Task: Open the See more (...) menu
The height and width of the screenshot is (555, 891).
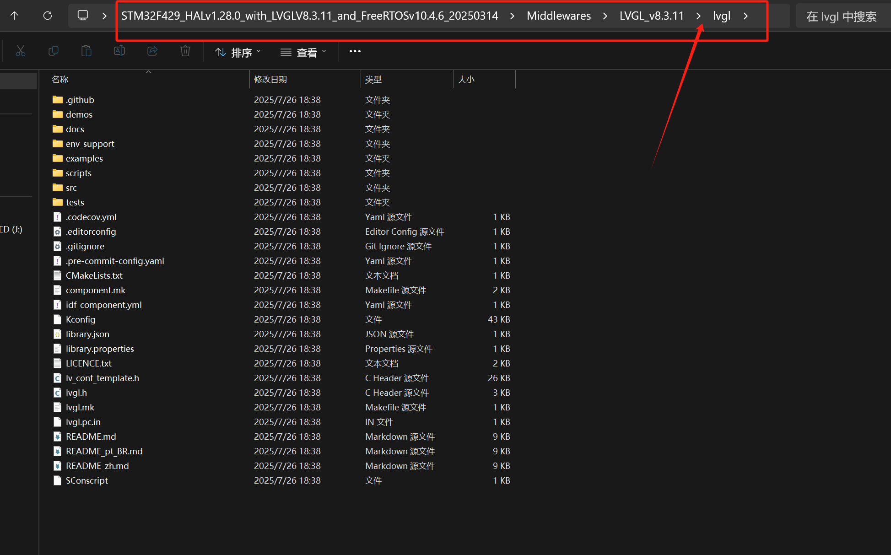Action: [355, 52]
